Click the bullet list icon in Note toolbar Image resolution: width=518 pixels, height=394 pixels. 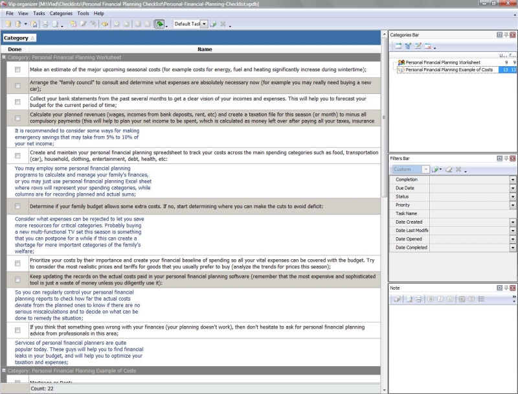point(480,299)
